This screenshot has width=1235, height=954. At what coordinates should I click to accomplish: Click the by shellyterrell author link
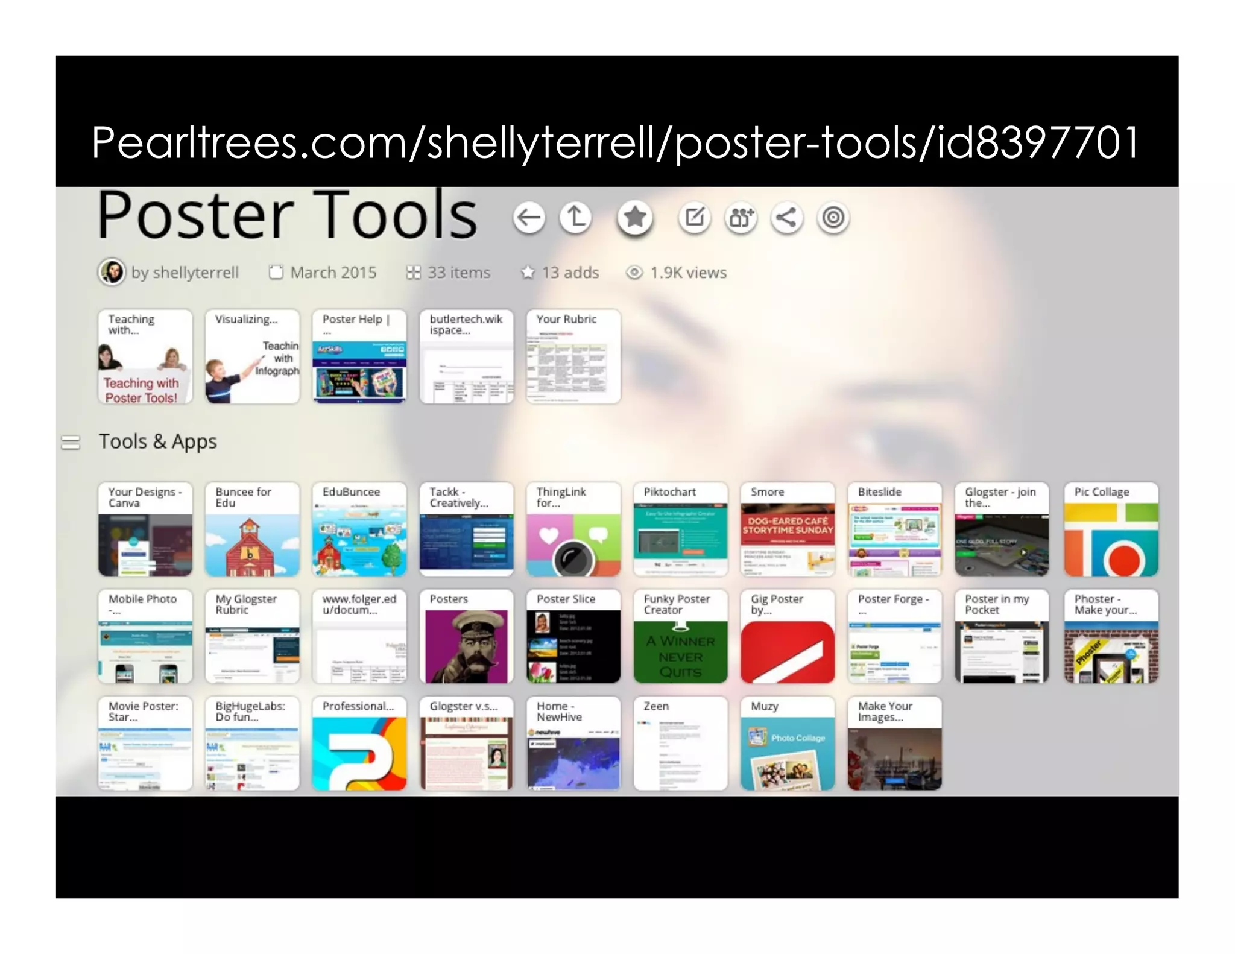(185, 273)
